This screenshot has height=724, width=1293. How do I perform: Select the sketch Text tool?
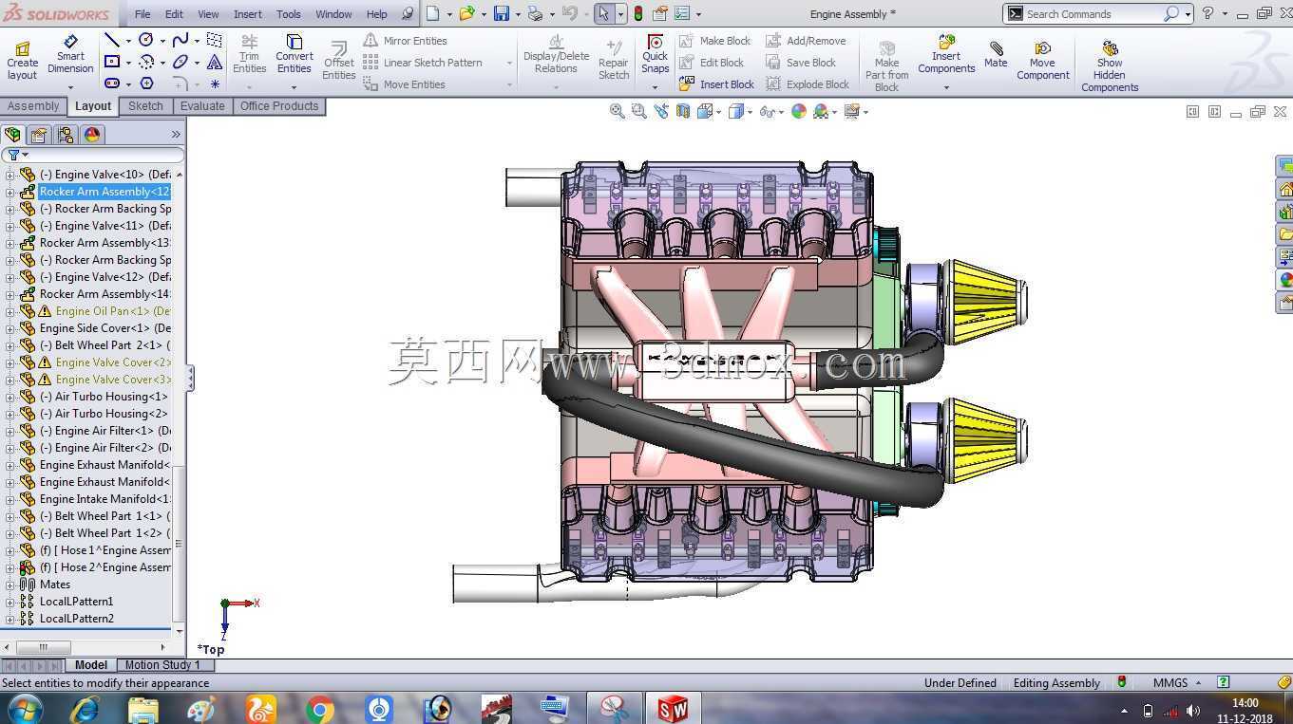(x=215, y=62)
